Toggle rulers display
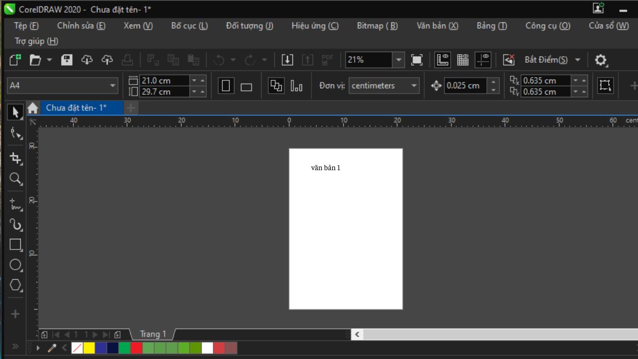The height and width of the screenshot is (359, 638). pyautogui.click(x=442, y=60)
